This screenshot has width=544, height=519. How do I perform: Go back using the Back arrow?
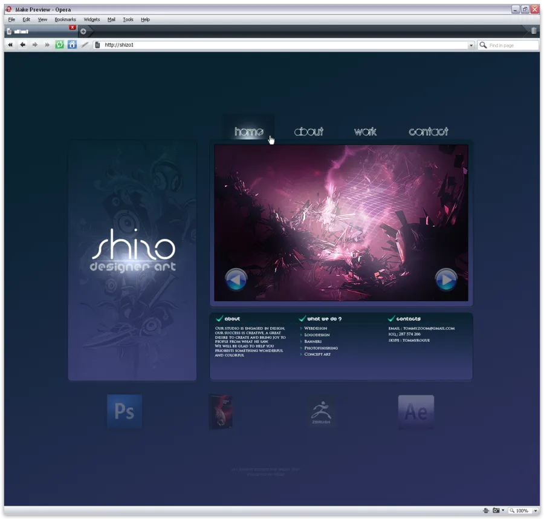coord(22,45)
